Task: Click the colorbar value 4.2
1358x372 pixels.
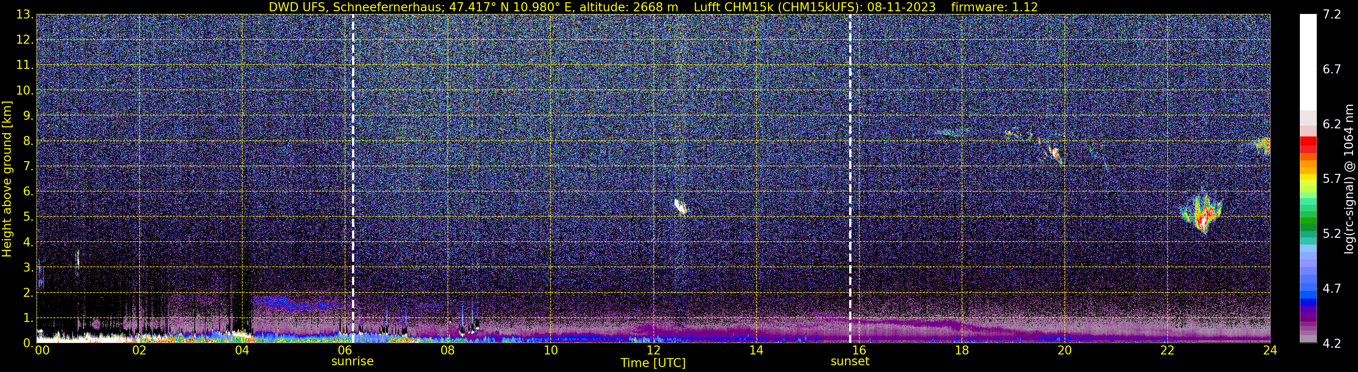Action: [x=1332, y=344]
